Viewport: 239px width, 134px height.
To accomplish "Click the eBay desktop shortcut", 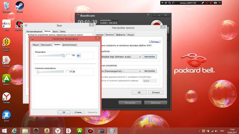I will pos(6,25).
